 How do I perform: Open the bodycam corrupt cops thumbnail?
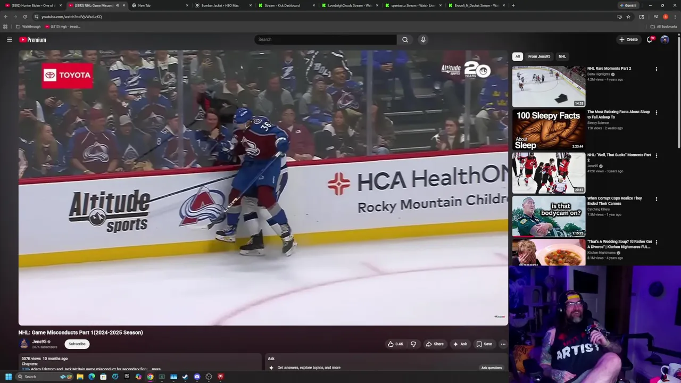click(549, 216)
